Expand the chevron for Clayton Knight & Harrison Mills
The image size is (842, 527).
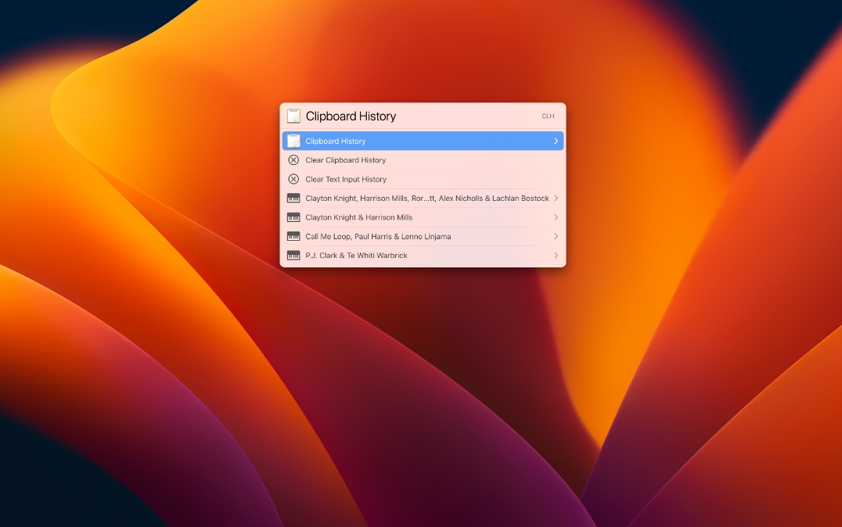click(556, 217)
